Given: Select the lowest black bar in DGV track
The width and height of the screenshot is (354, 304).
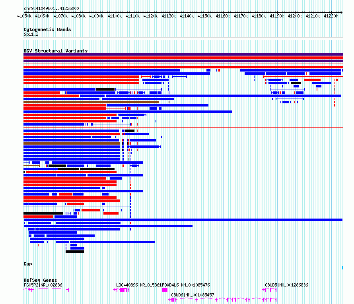Looking at the screenshot, I should 75,252.
